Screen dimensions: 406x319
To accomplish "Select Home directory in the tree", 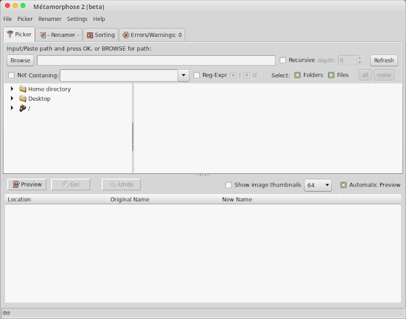I will 49,89.
